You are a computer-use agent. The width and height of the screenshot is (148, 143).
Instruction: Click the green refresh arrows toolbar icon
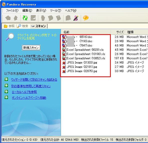(x=25, y=18)
